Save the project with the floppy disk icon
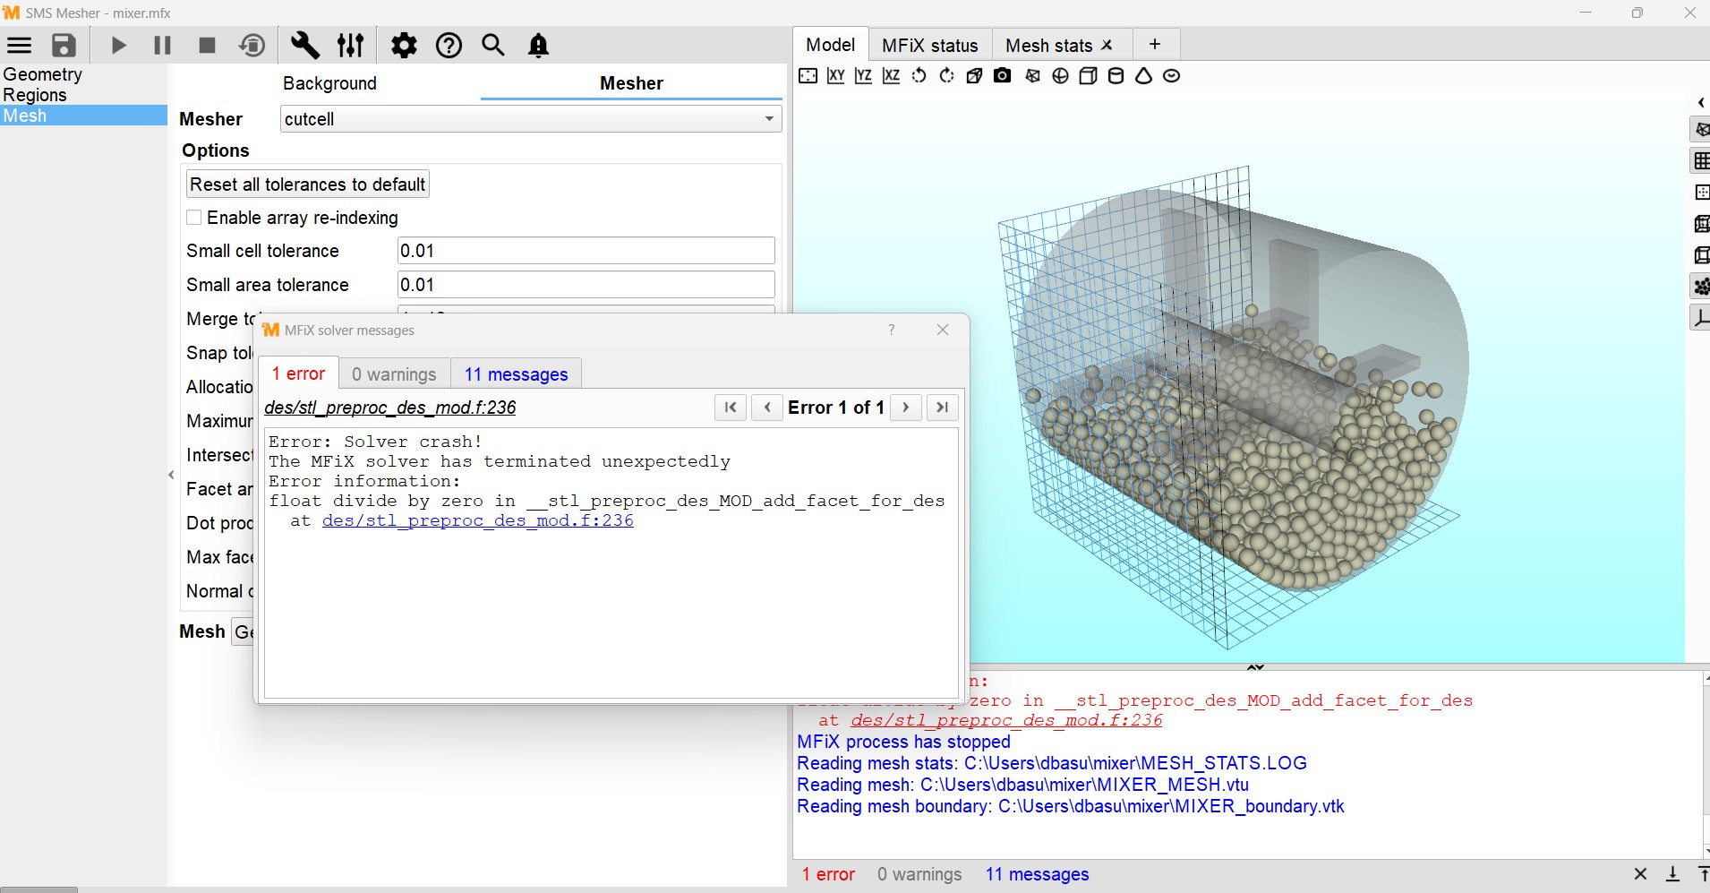Screen dimensions: 1710x893 64,46
